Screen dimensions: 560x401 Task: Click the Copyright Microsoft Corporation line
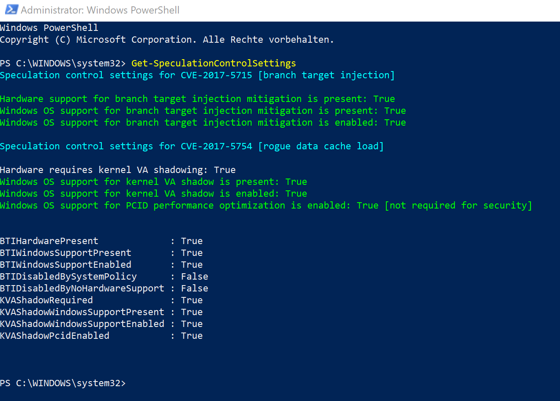(167, 40)
